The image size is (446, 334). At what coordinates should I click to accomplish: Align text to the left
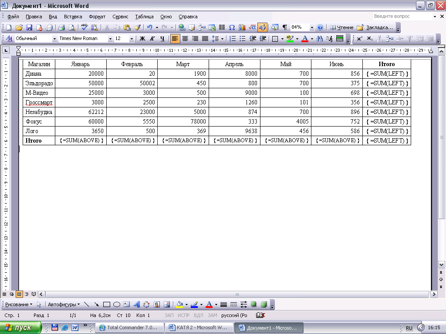point(175,39)
